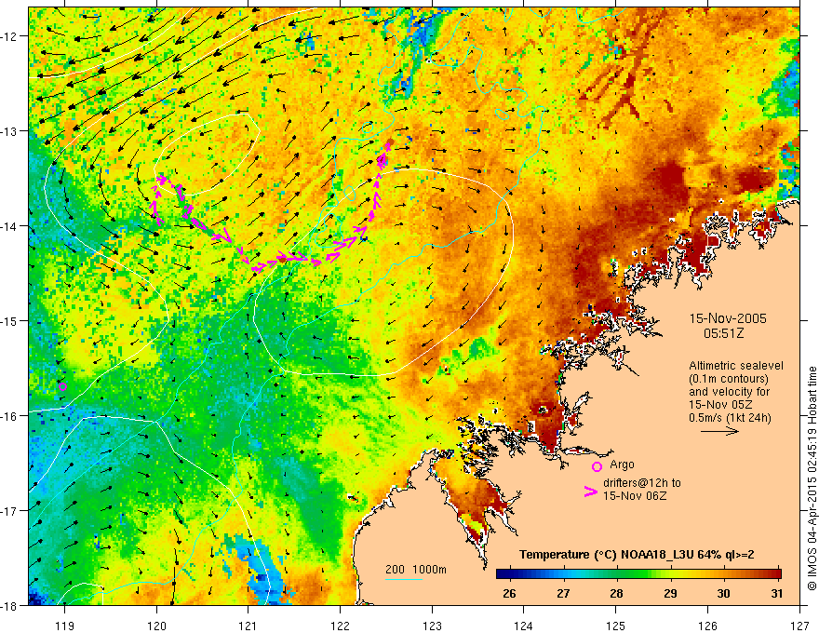Viewport: 819px width, 633px height.
Task: Click longitude axis label 123
Action: (x=432, y=626)
